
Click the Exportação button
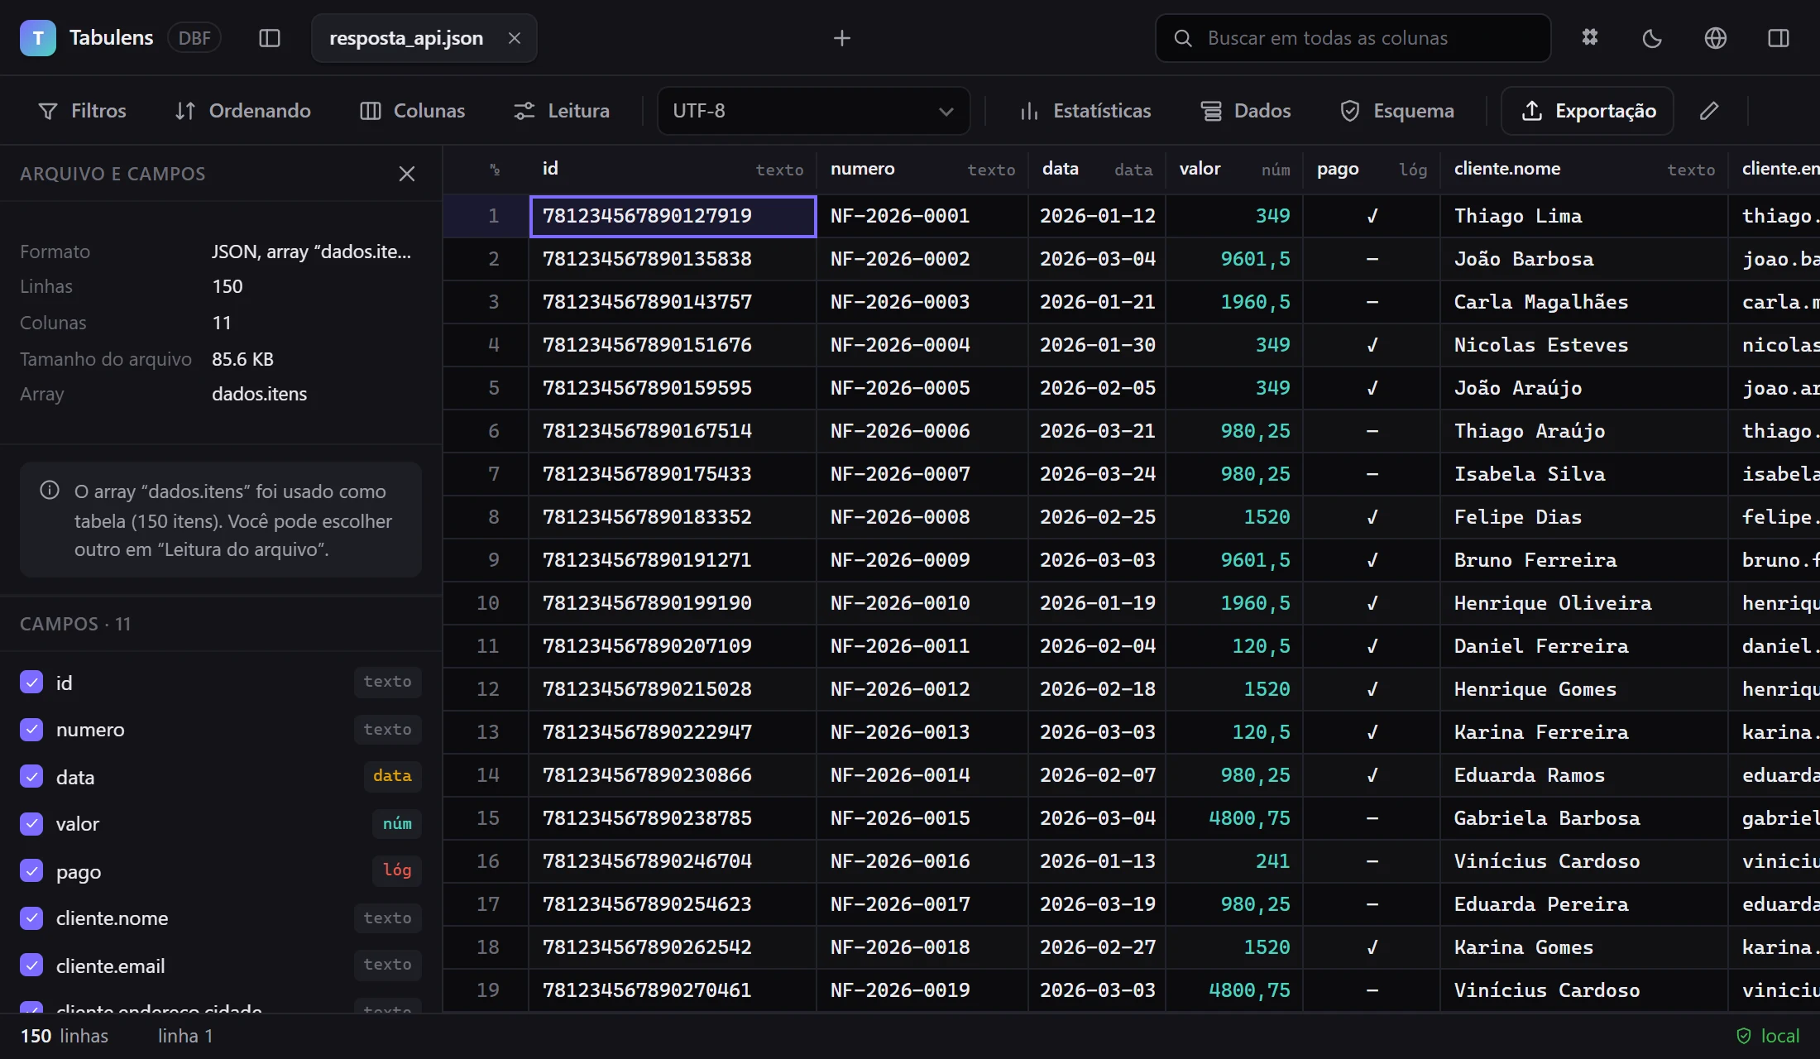[1588, 111]
